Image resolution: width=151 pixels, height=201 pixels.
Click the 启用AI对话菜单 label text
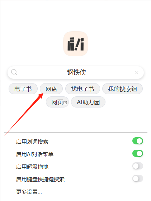point(35,154)
